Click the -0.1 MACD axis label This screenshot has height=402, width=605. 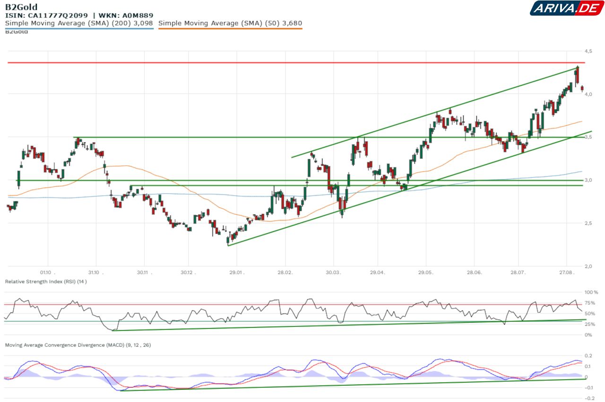(589, 388)
